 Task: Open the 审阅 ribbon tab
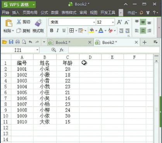pos(83,13)
